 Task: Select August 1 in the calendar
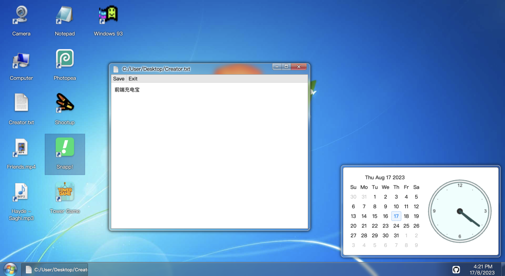(x=375, y=197)
